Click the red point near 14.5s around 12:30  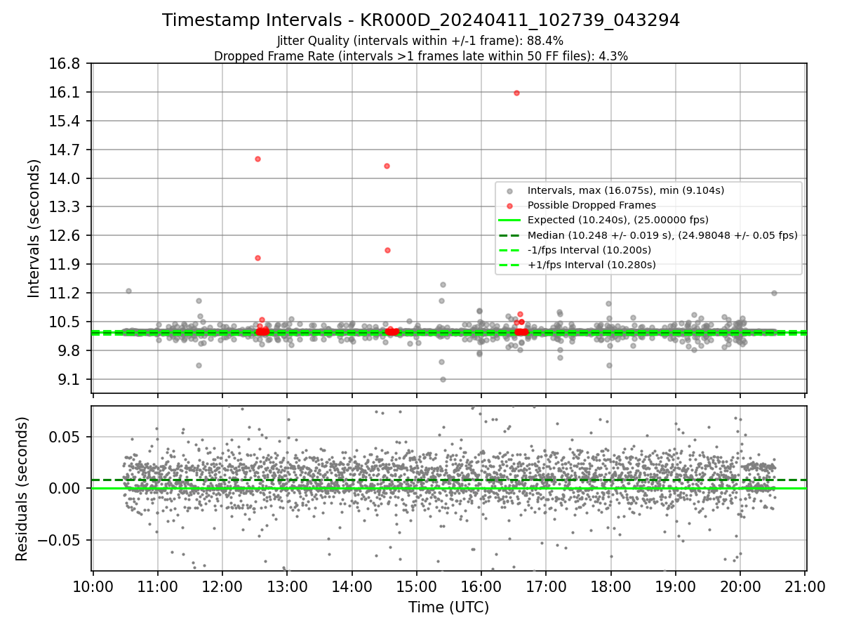tap(258, 159)
